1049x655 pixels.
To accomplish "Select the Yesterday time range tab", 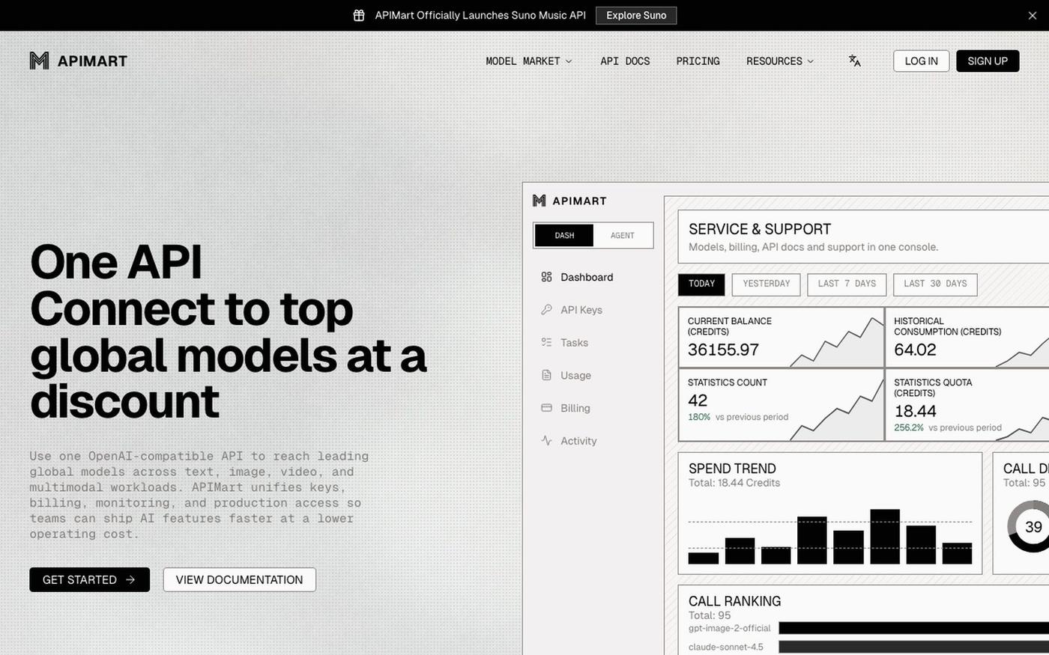I will pos(766,284).
